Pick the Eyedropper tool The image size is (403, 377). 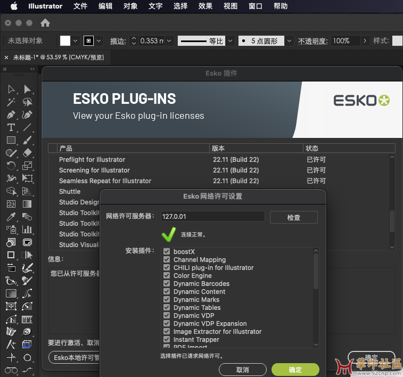coord(11,217)
